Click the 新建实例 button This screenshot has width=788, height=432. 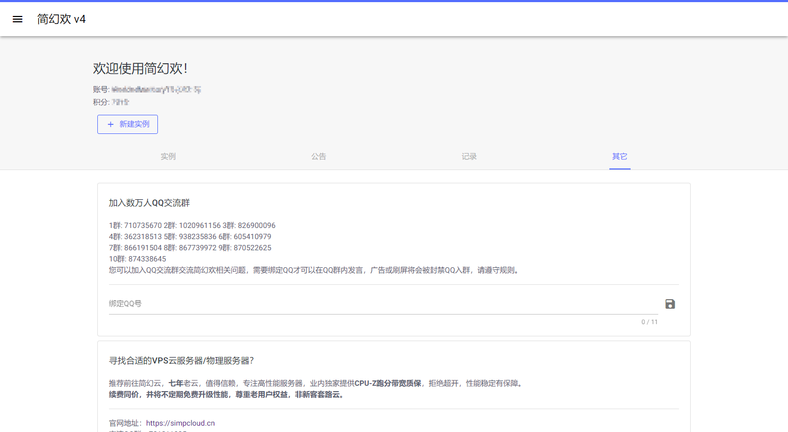tap(128, 124)
